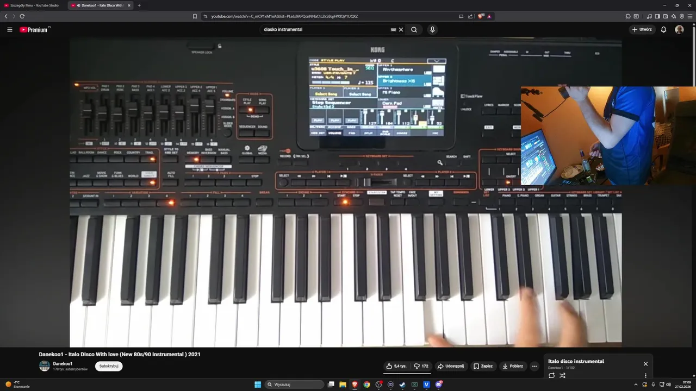
Task: Open the media control music-note icon
Action: tap(649, 16)
